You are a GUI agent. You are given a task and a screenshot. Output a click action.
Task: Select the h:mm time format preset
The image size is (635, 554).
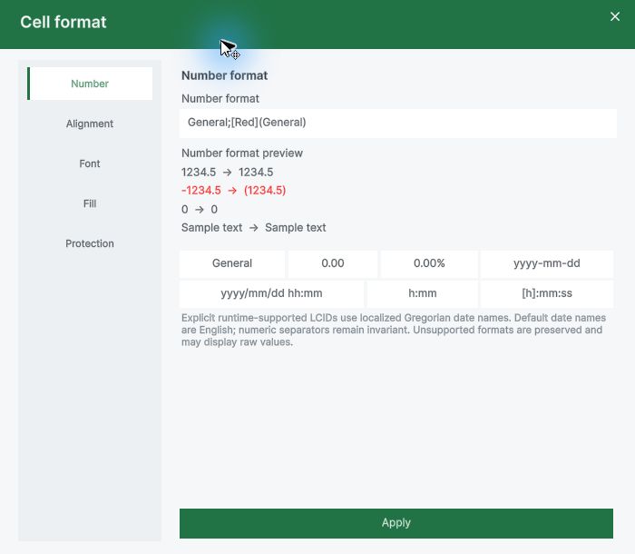click(423, 293)
